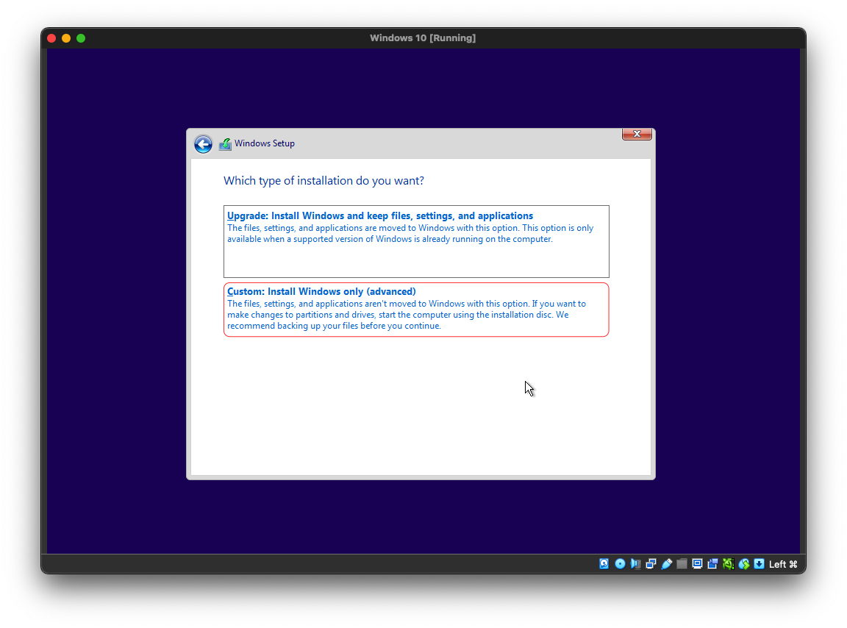Click the Left ⌘ host key label

tap(783, 564)
